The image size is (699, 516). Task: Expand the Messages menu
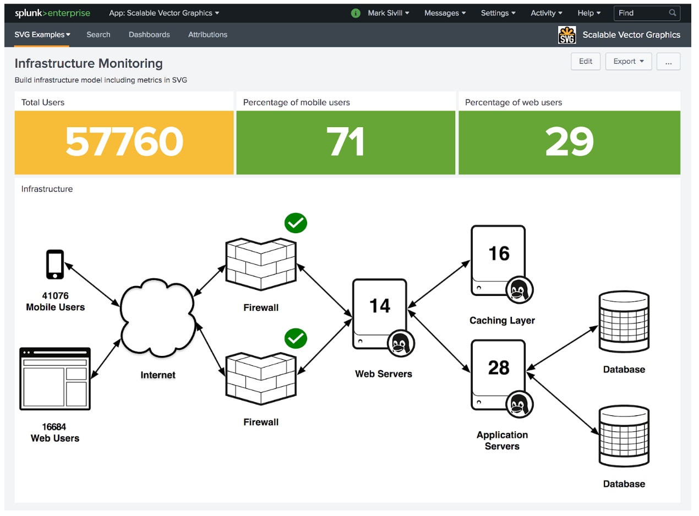(445, 13)
